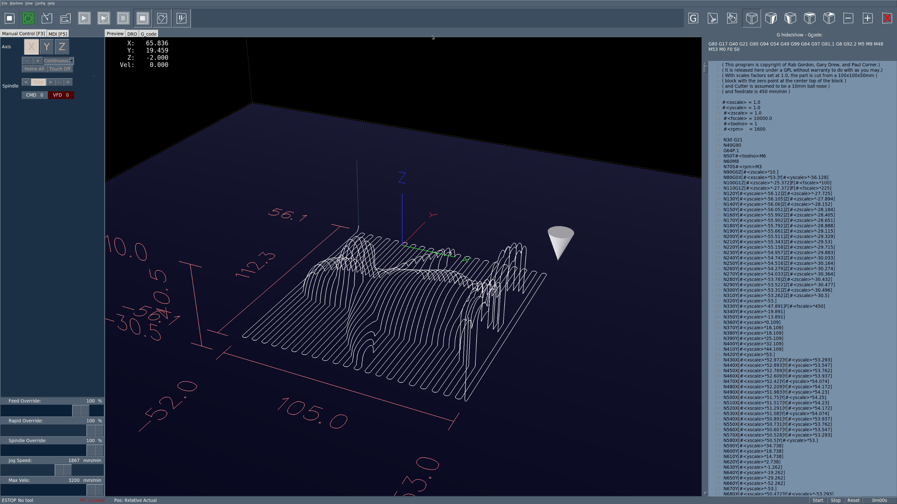
Task: Toggle the pause-slash optional pause icon
Action: tap(181, 18)
